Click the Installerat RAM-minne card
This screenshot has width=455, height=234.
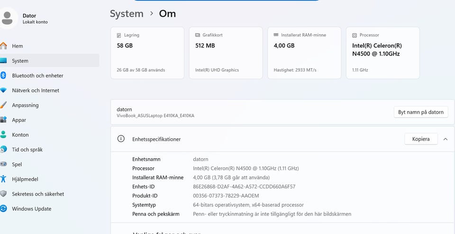coord(304,53)
